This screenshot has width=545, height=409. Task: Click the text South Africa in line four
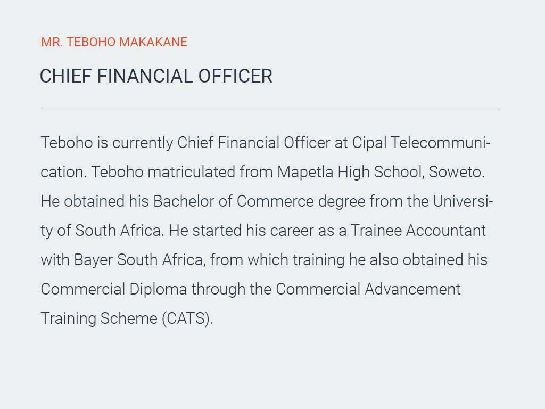118,230
